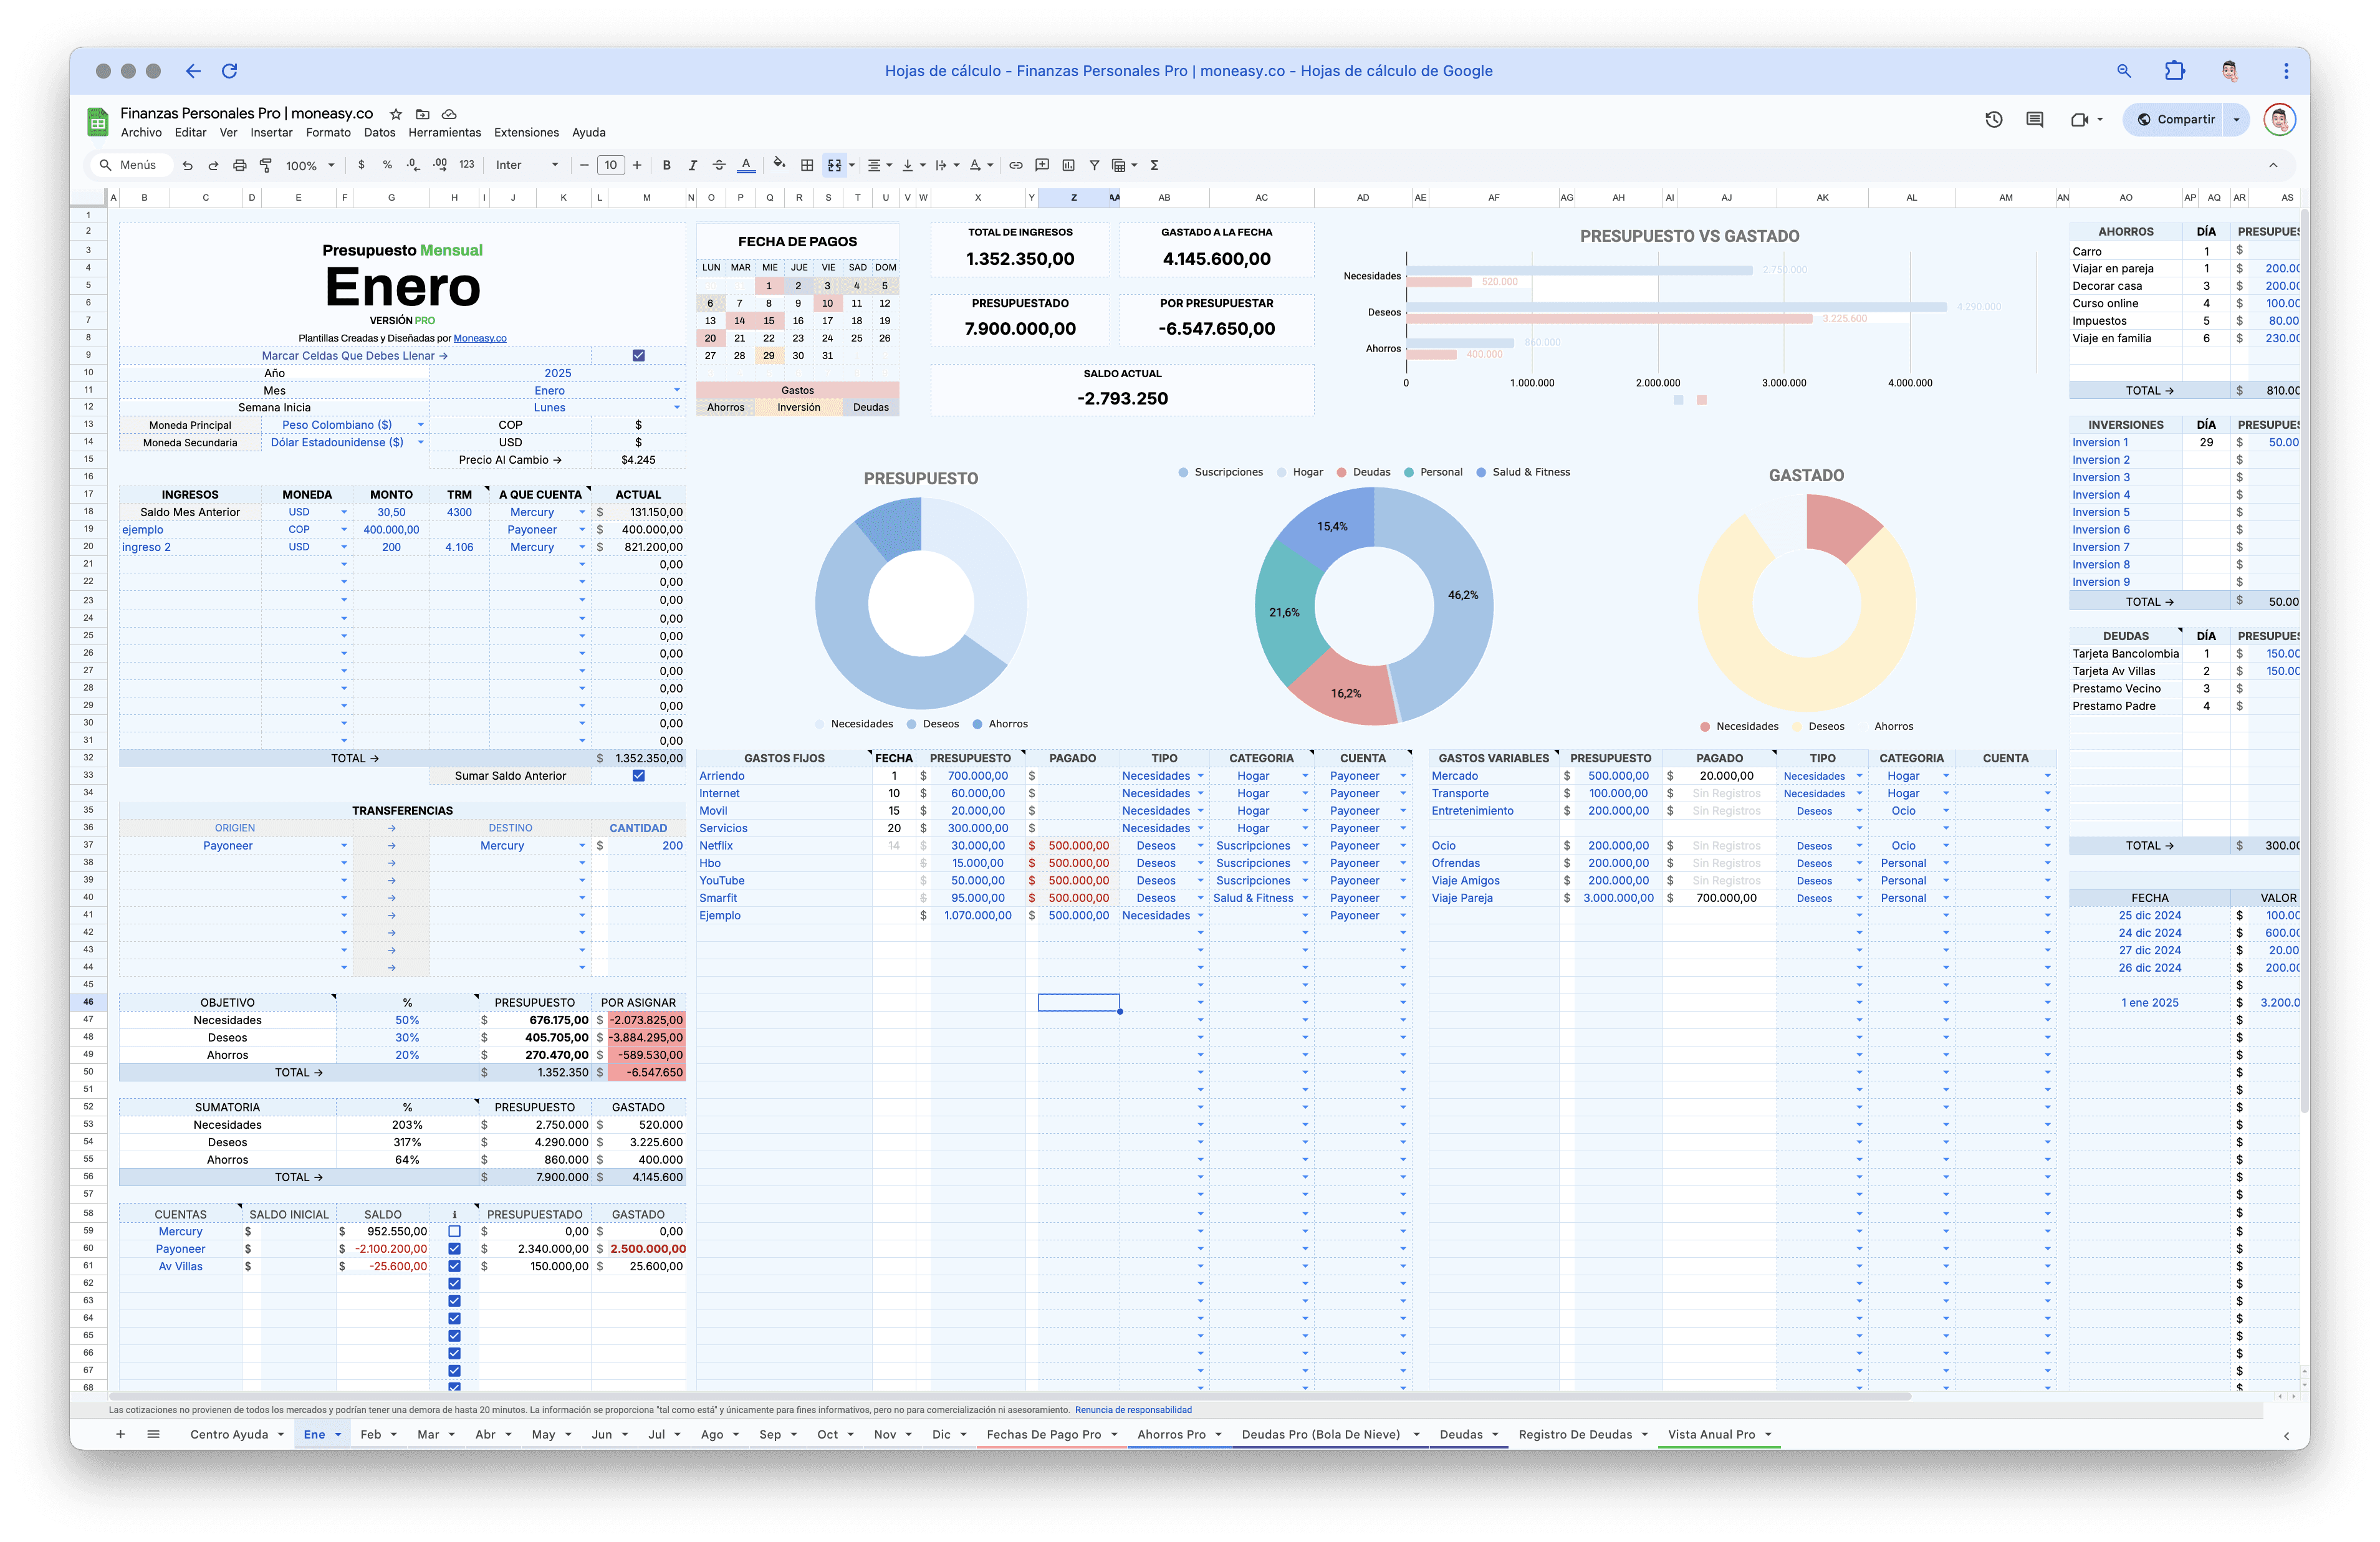This screenshot has height=1542, width=2380.
Task: Print the spreadsheet via printer icon
Action: (x=239, y=166)
